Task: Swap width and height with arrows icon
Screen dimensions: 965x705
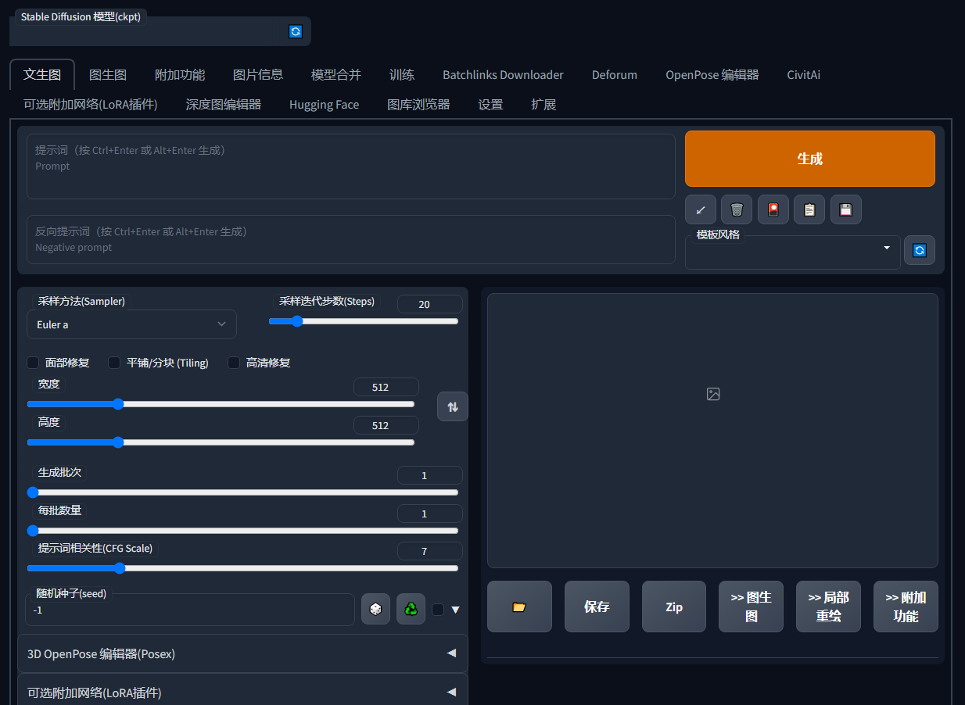Action: 453,406
